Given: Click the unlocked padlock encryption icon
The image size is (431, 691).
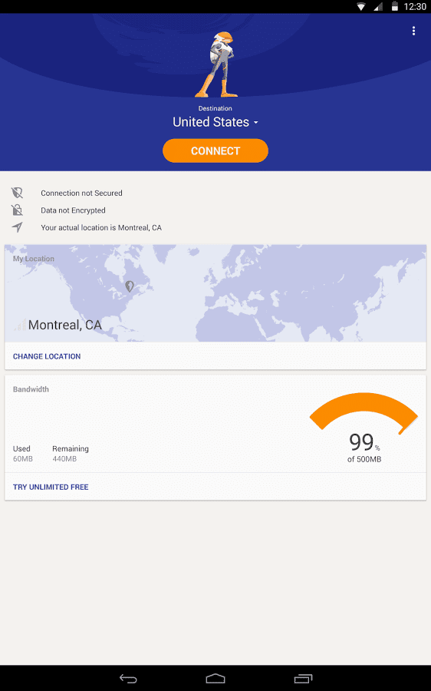Looking at the screenshot, I should pyautogui.click(x=17, y=210).
